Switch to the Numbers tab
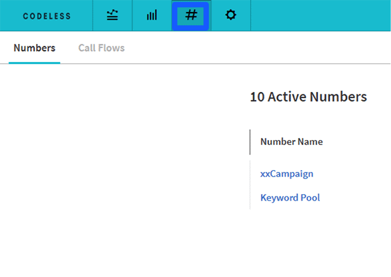Screen dimensions: 391x277 [34, 48]
